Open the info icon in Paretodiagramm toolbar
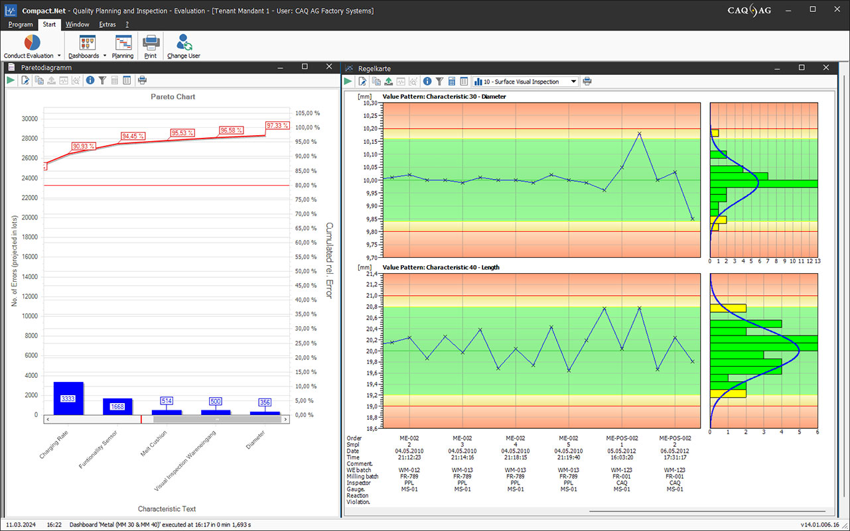 tap(90, 81)
